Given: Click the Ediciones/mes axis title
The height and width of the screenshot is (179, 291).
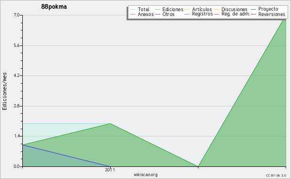Looking at the screenshot, I should pyautogui.click(x=4, y=91).
